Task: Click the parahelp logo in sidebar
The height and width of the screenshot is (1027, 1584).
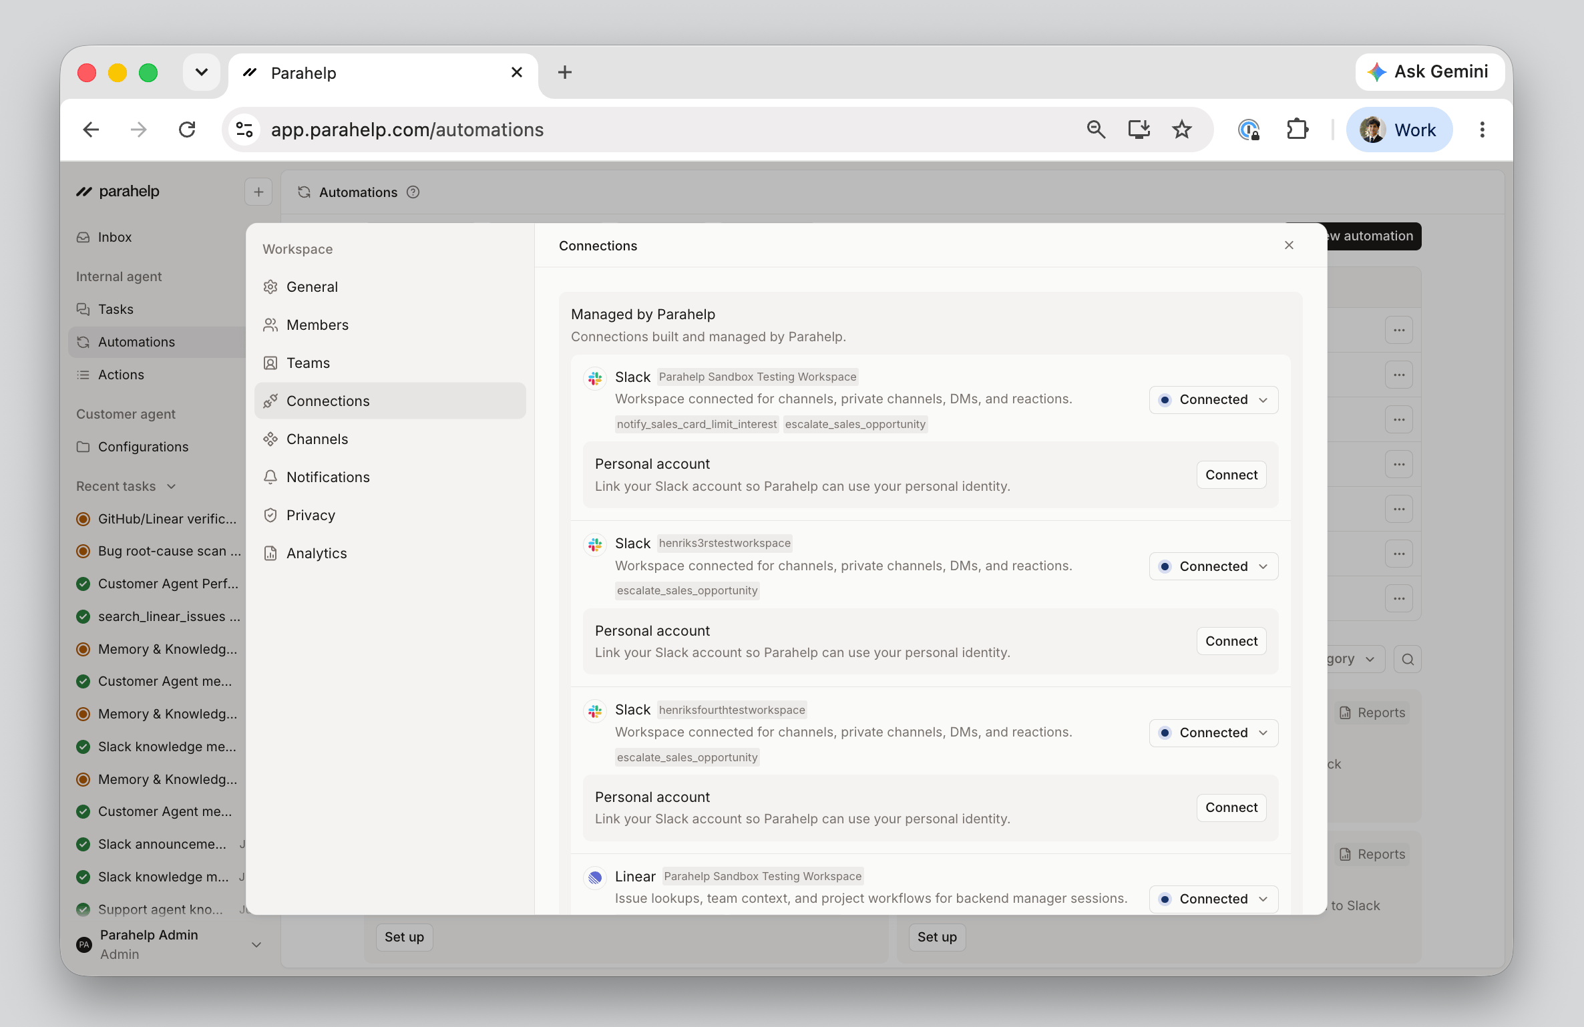Action: click(x=118, y=192)
